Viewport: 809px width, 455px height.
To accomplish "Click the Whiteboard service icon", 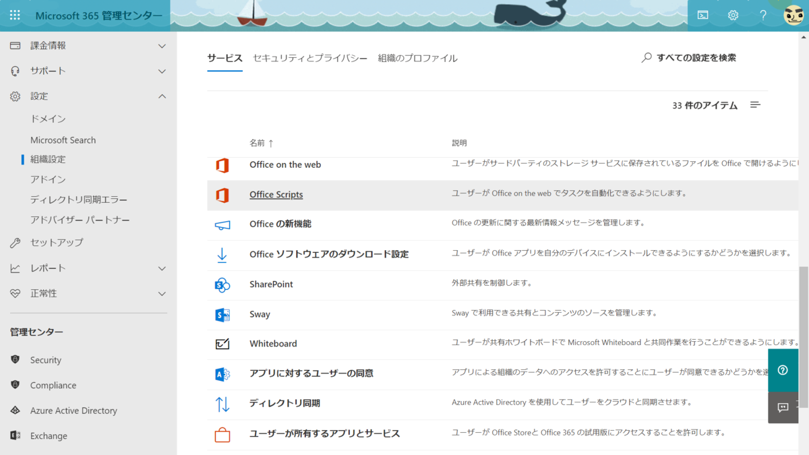I will click(223, 344).
